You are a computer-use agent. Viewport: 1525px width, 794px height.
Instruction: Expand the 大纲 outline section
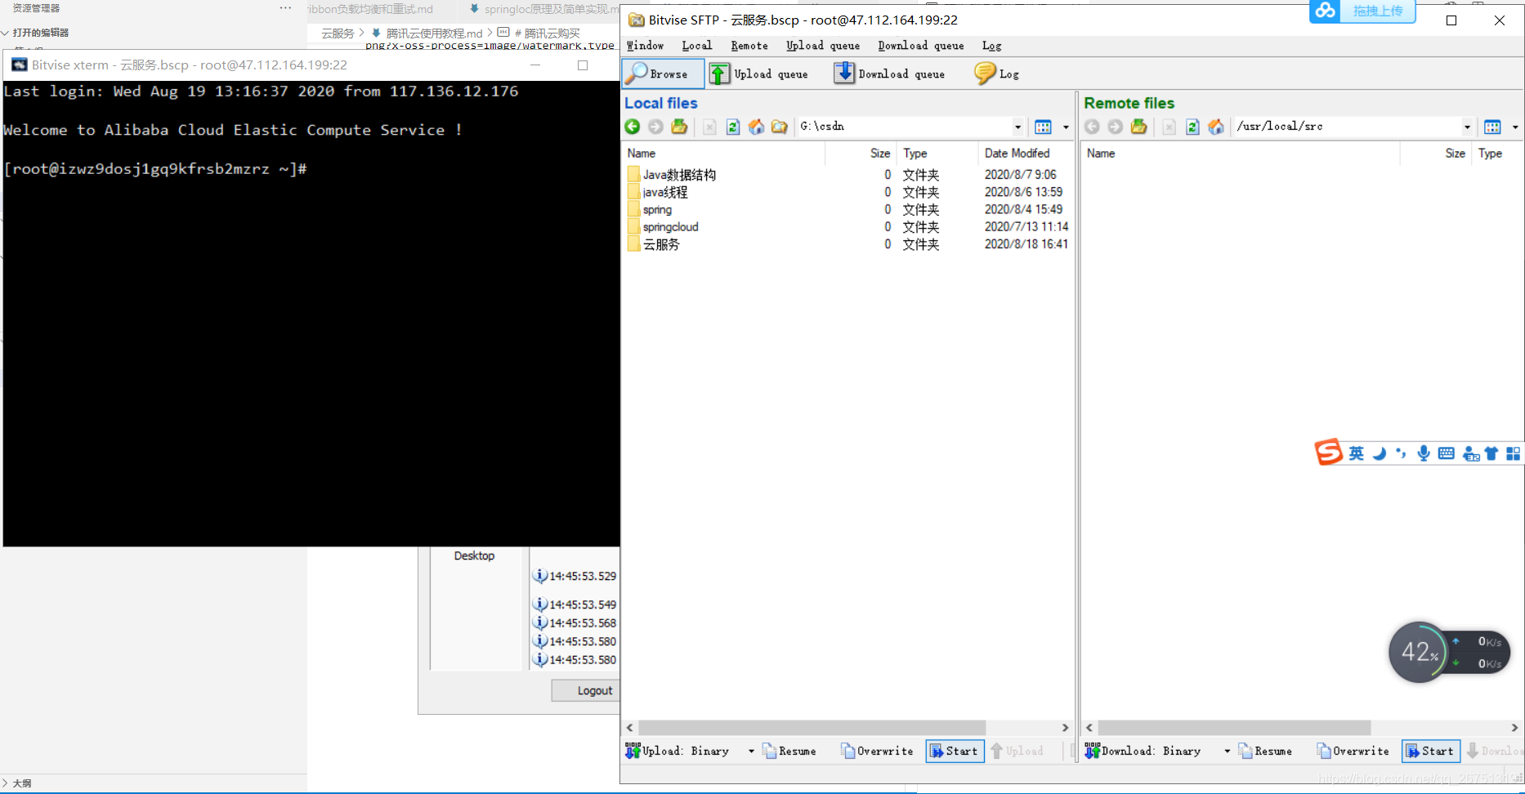coord(6,783)
